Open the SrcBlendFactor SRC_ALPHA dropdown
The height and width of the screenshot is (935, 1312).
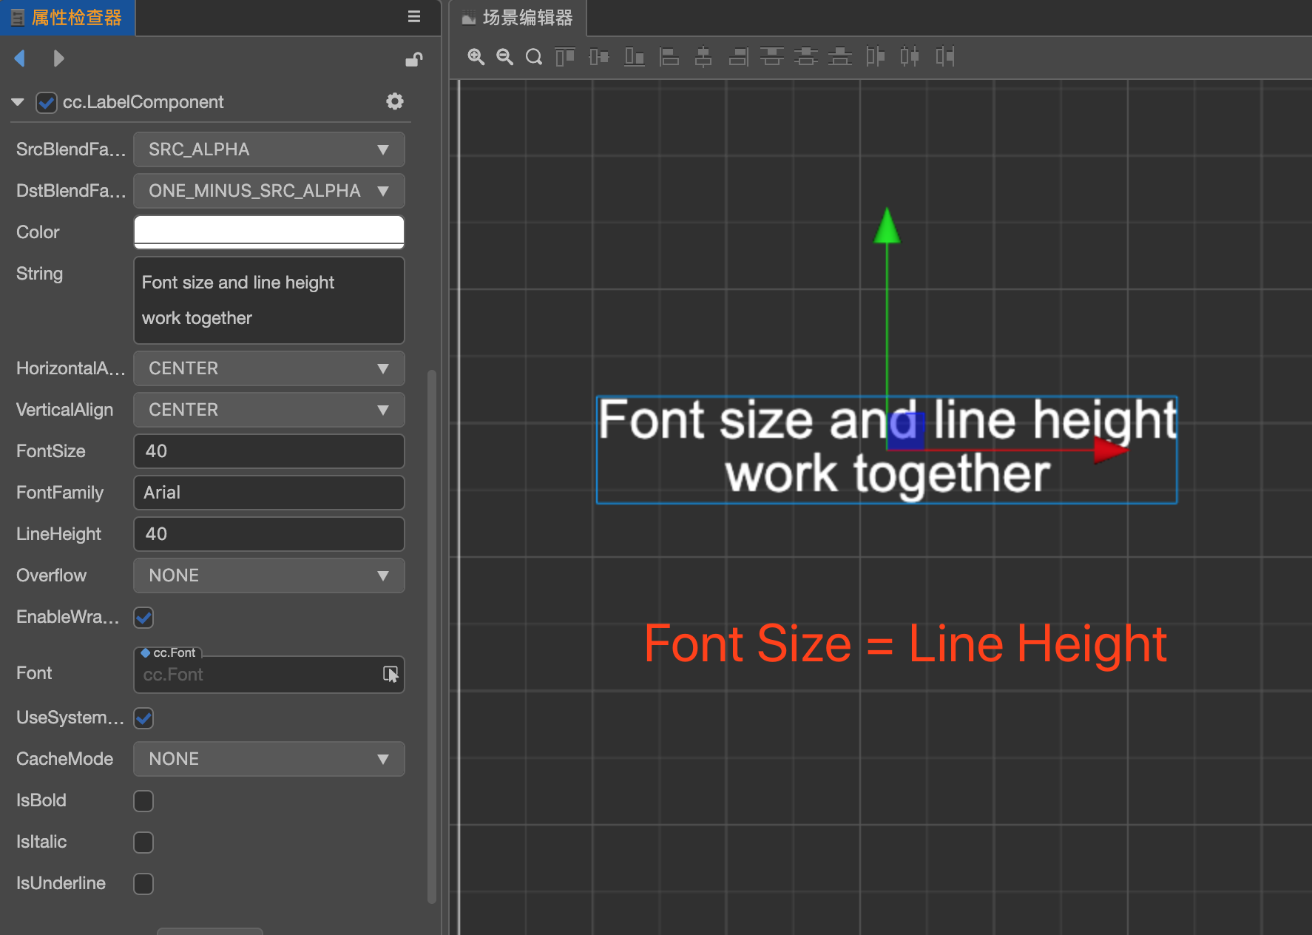[268, 149]
